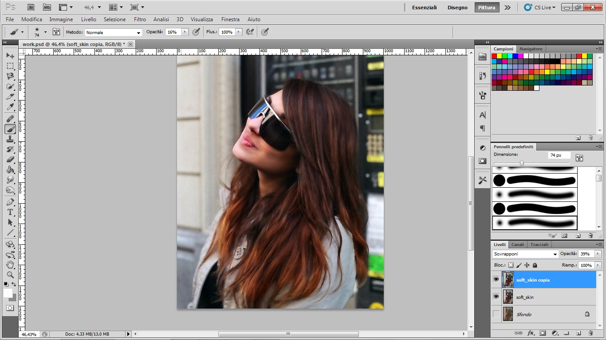The image size is (606, 340).
Task: Select the Path Selection arrow tool
Action: pos(10,222)
